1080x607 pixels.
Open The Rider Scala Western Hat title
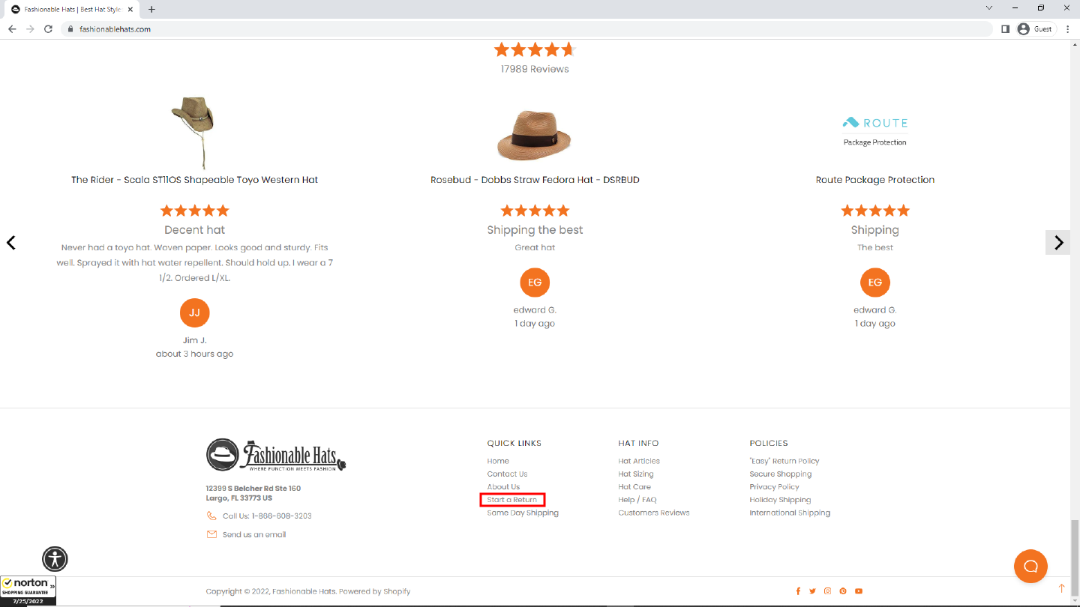click(x=194, y=180)
